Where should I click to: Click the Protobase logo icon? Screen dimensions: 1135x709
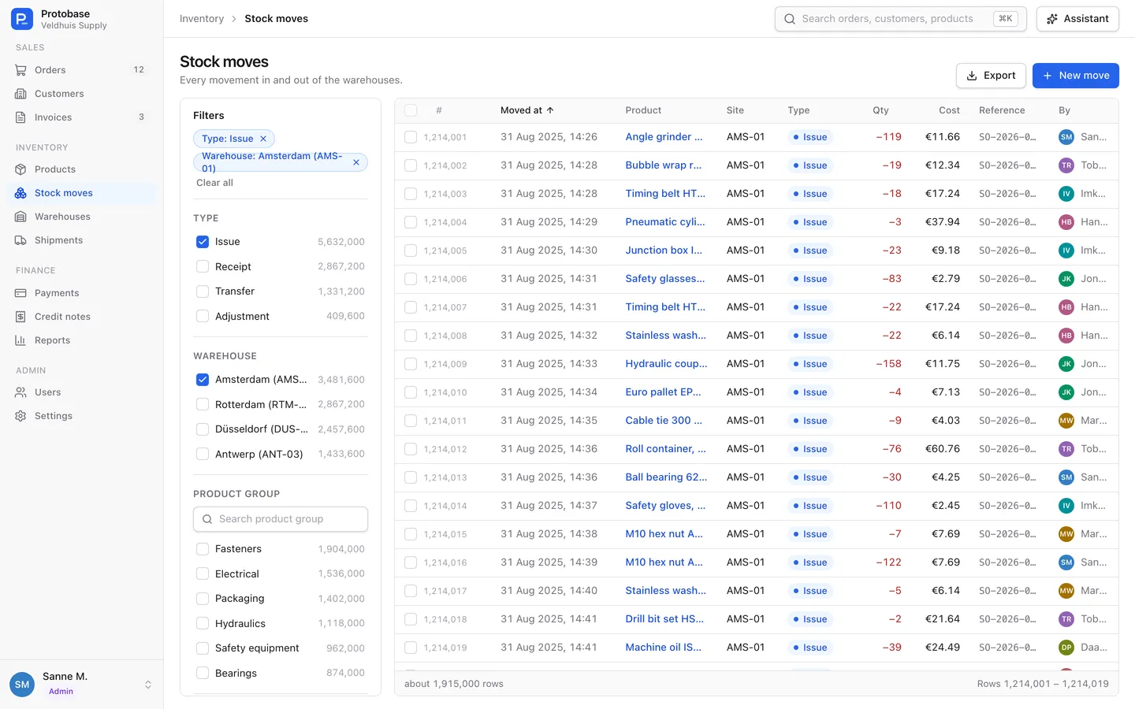pos(22,19)
